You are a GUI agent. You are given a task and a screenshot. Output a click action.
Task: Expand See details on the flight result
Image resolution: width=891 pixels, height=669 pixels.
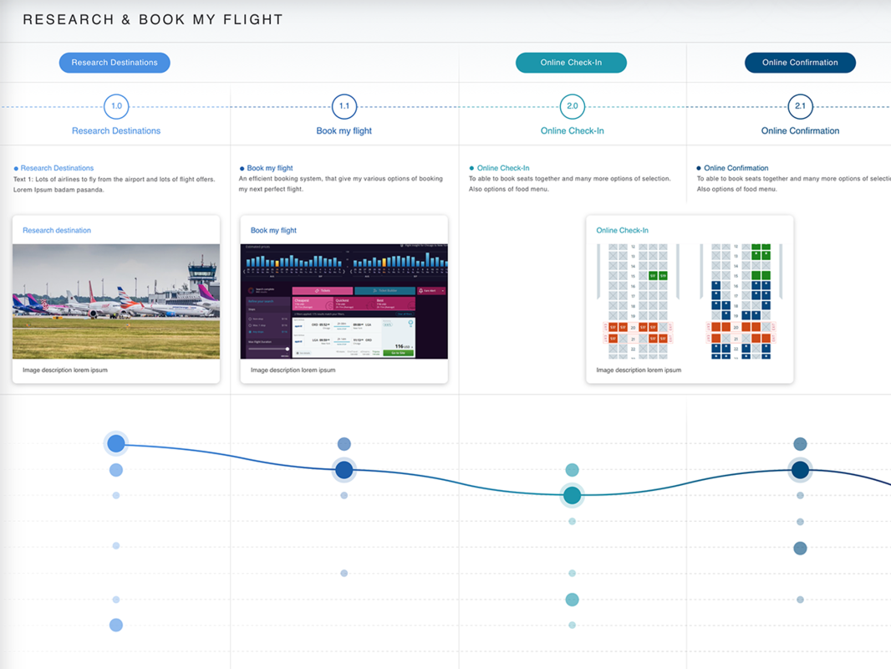pos(304,353)
